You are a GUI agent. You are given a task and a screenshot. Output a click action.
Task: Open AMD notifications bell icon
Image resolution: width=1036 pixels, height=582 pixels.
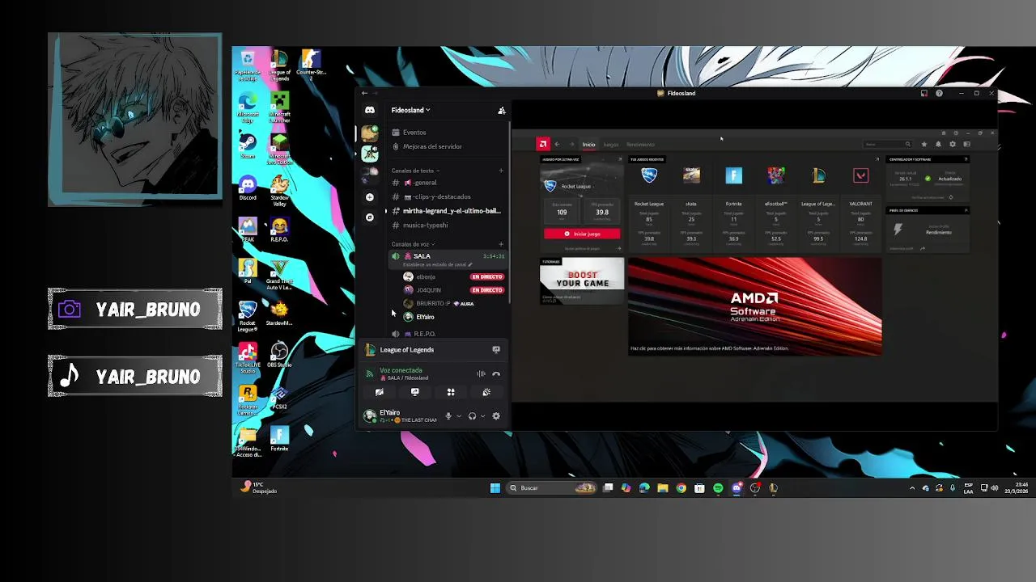click(938, 144)
